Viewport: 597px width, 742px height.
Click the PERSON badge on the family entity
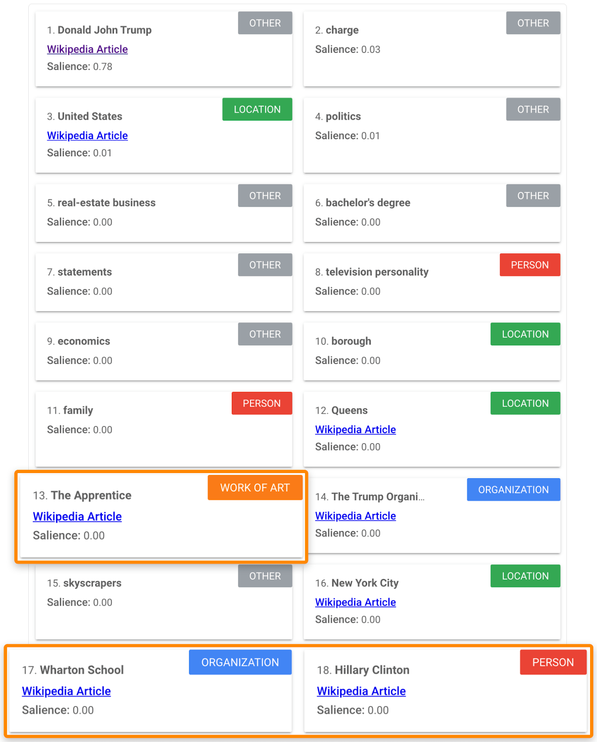click(261, 403)
